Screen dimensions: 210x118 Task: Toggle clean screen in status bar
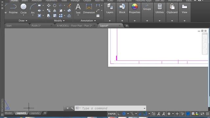[x=202, y=114]
